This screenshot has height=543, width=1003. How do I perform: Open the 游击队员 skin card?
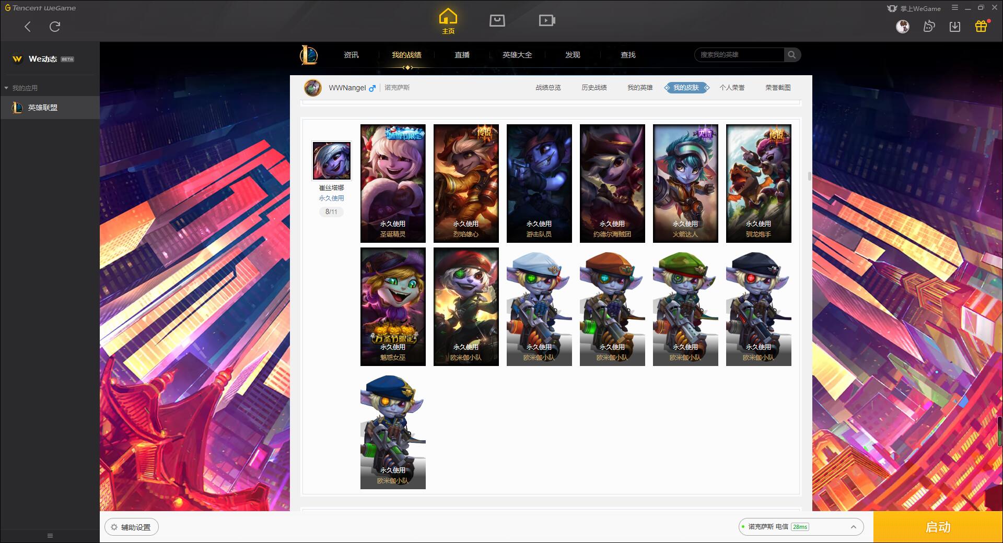(539, 183)
